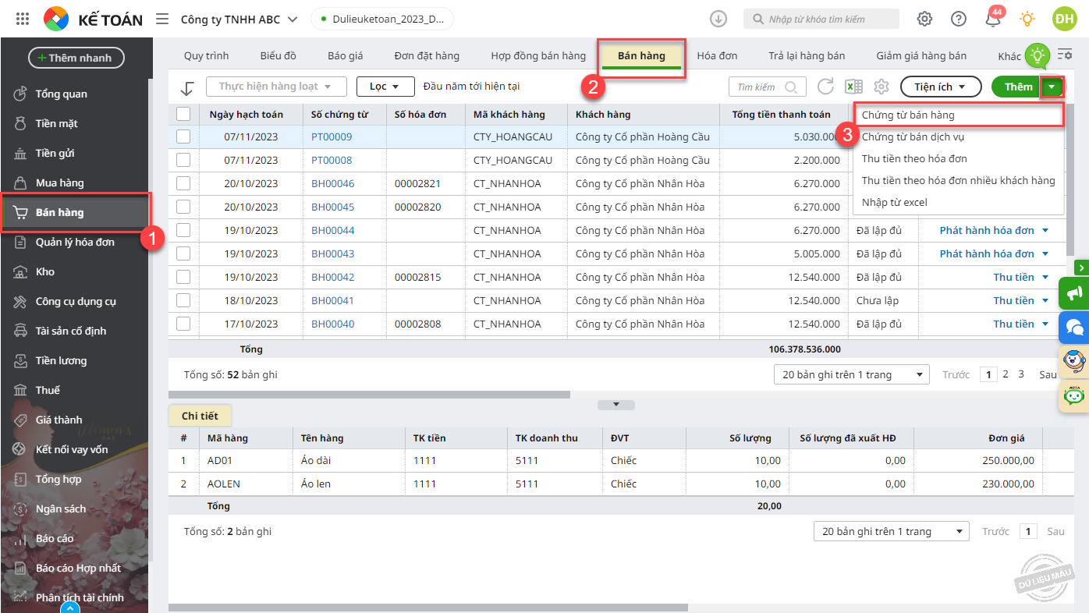Tick the checkbox for voucher BH00043
This screenshot has width=1089, height=613.
(x=183, y=253)
